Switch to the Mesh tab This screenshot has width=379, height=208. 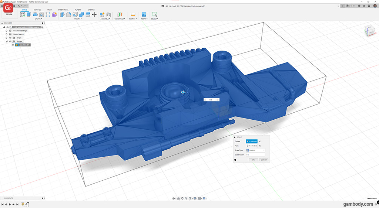coord(49,10)
